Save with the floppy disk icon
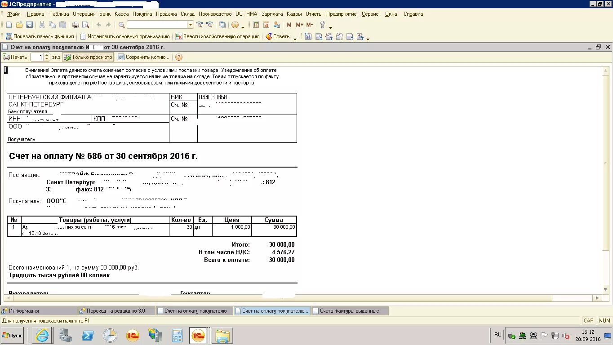 click(30, 25)
